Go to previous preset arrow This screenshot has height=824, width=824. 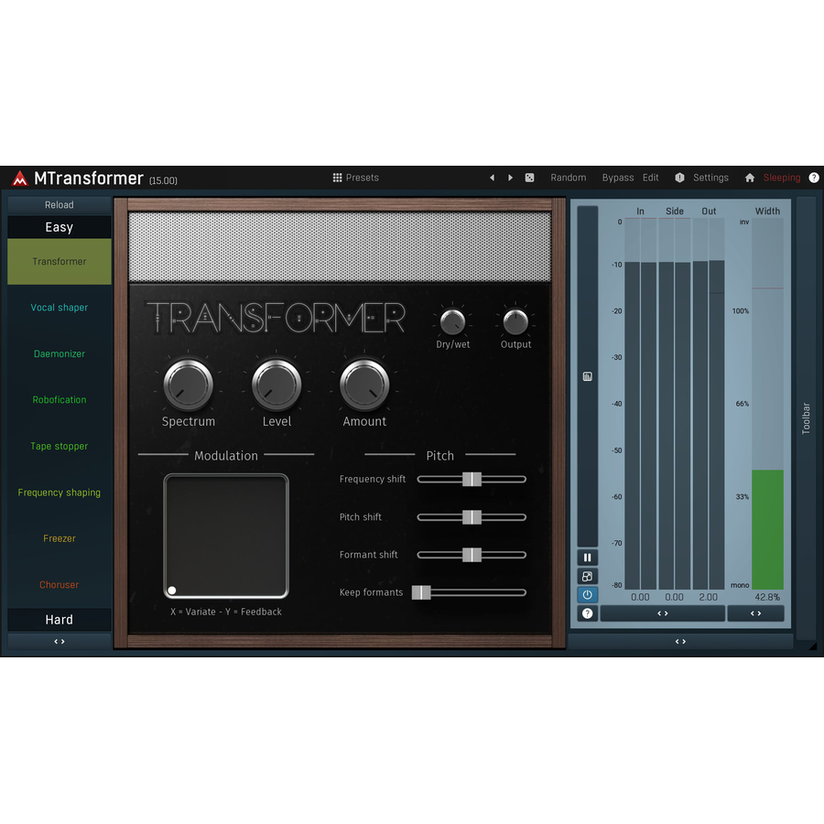click(x=493, y=178)
